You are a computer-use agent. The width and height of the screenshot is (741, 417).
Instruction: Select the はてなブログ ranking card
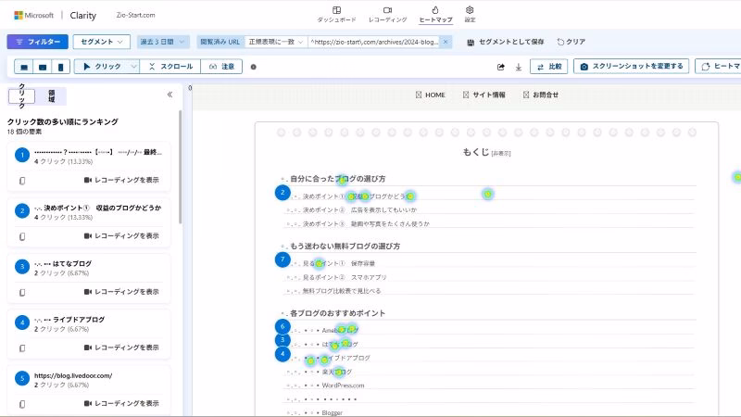89,279
